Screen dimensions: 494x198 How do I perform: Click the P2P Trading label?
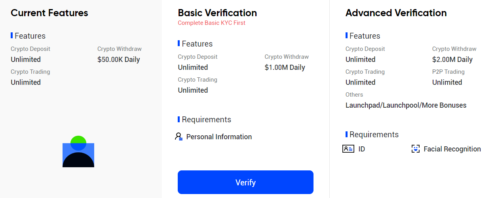coord(448,72)
